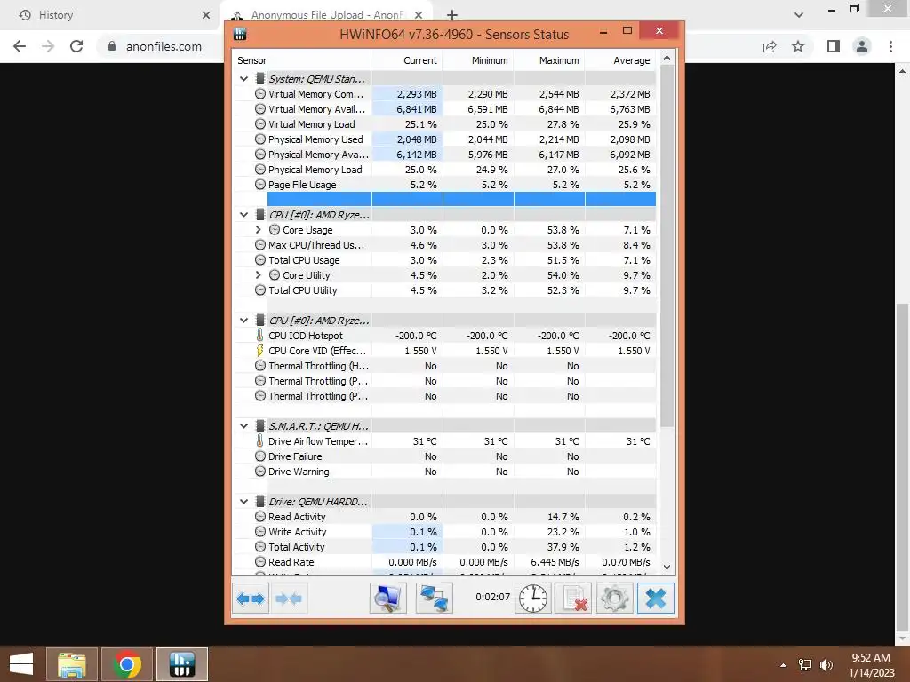The width and height of the screenshot is (910, 682).
Task: Click the Chrome share page icon
Action: coord(770,46)
